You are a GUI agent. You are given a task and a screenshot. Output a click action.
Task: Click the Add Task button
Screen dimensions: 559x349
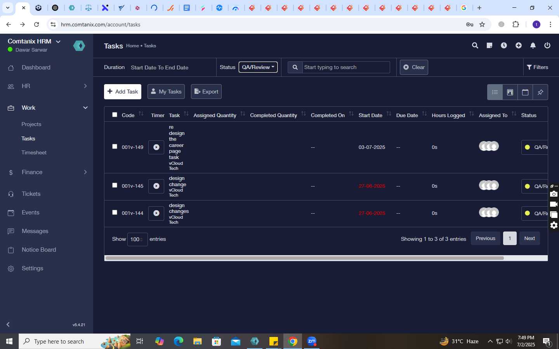click(x=123, y=92)
